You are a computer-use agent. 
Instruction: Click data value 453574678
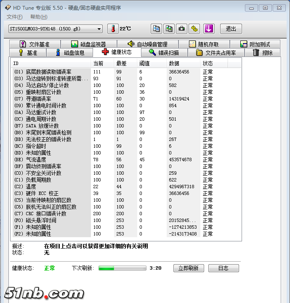tap(181, 160)
